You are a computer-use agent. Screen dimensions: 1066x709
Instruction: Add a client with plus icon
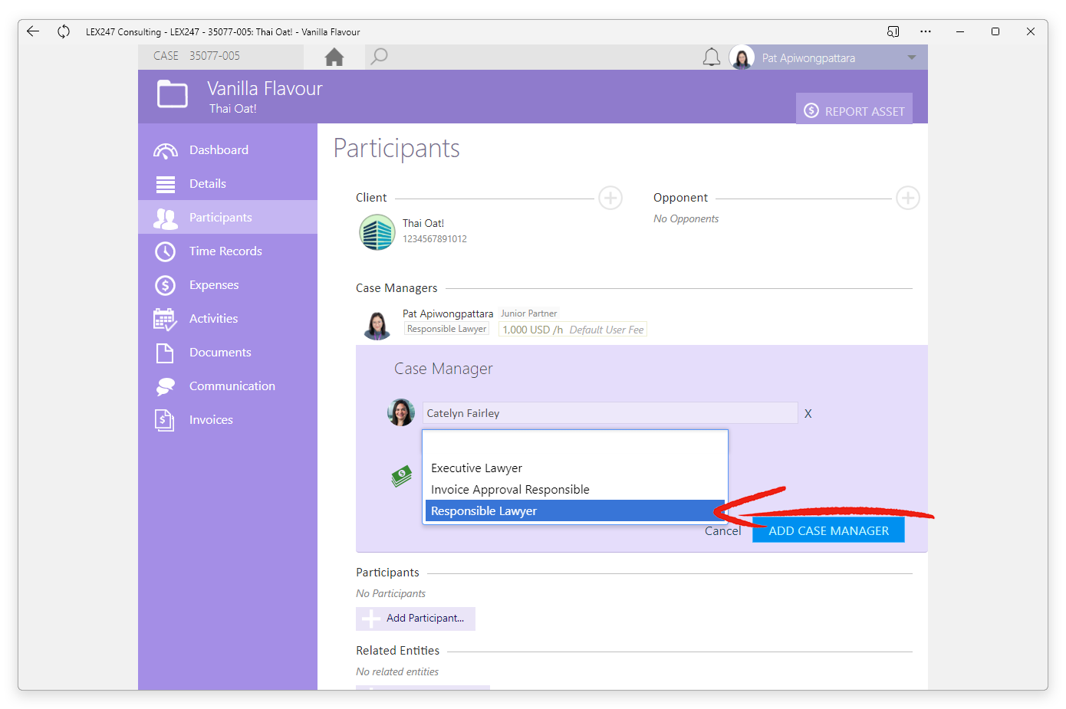pyautogui.click(x=610, y=198)
